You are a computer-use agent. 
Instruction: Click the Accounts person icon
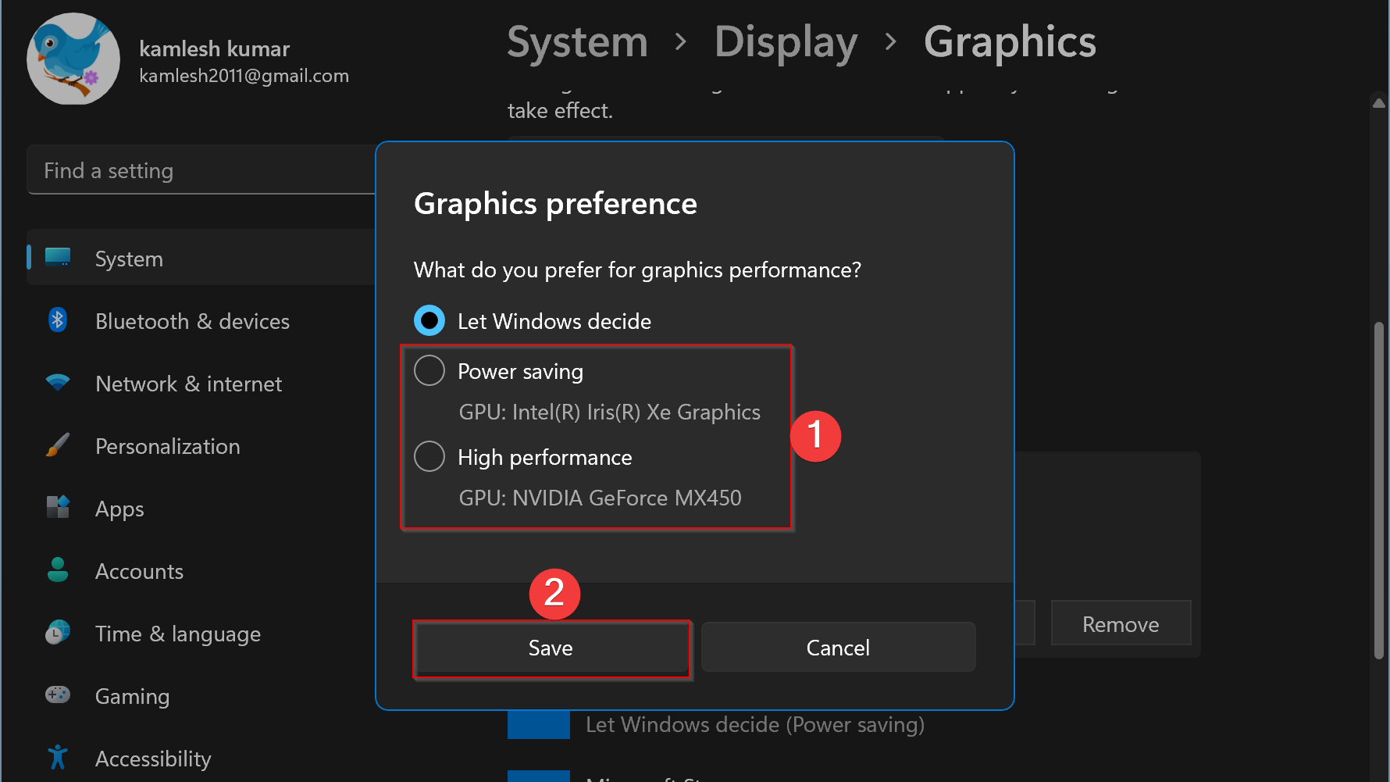[x=58, y=570]
